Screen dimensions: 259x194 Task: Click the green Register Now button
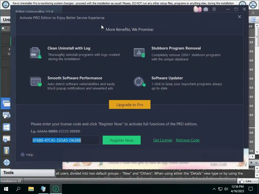click(122, 140)
